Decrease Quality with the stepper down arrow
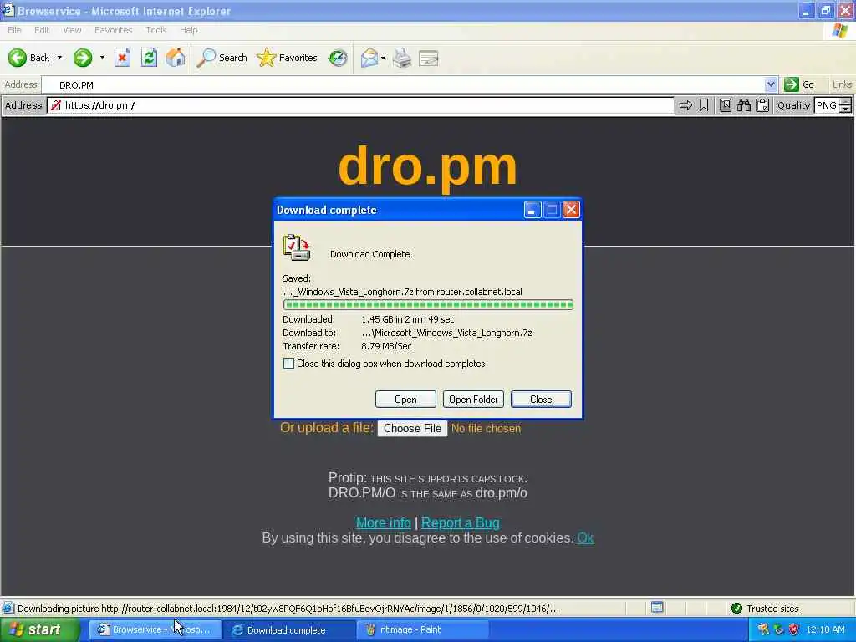The height and width of the screenshot is (642, 856). click(x=846, y=110)
